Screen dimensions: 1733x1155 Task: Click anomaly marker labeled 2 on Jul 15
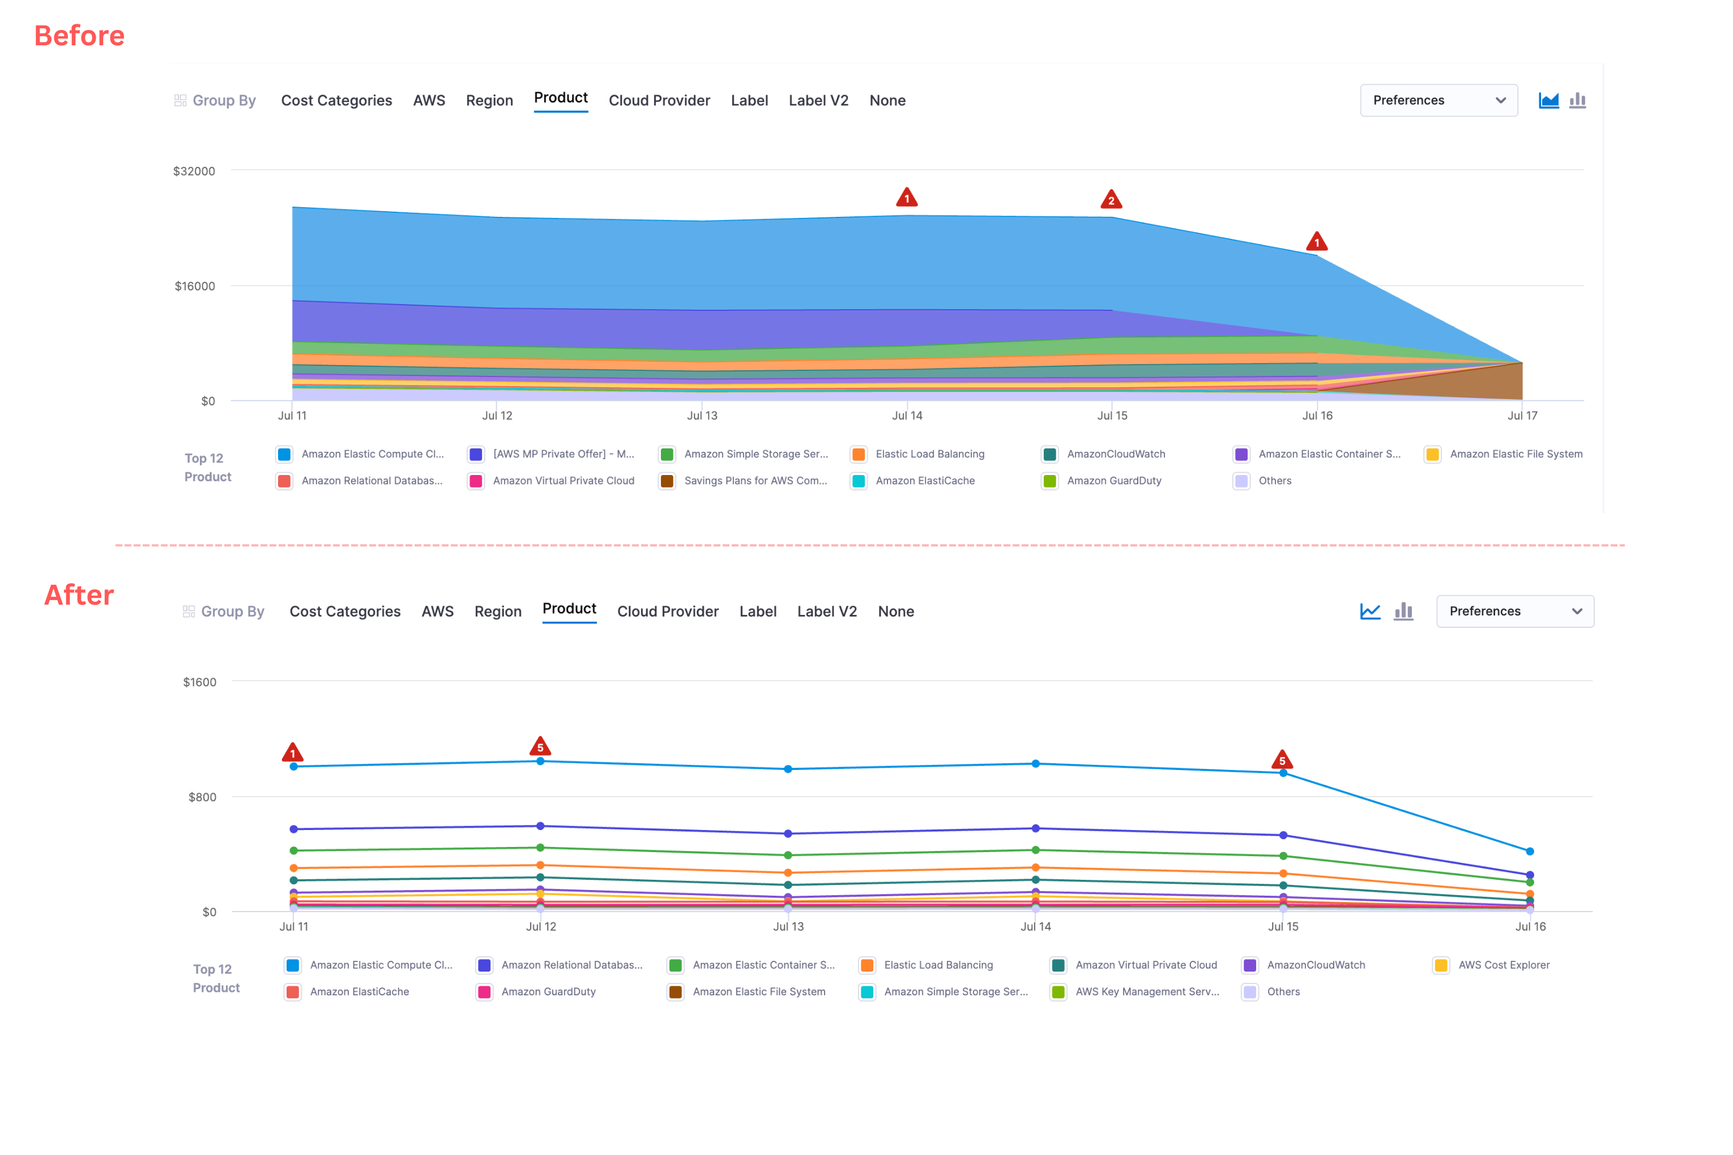1111,200
